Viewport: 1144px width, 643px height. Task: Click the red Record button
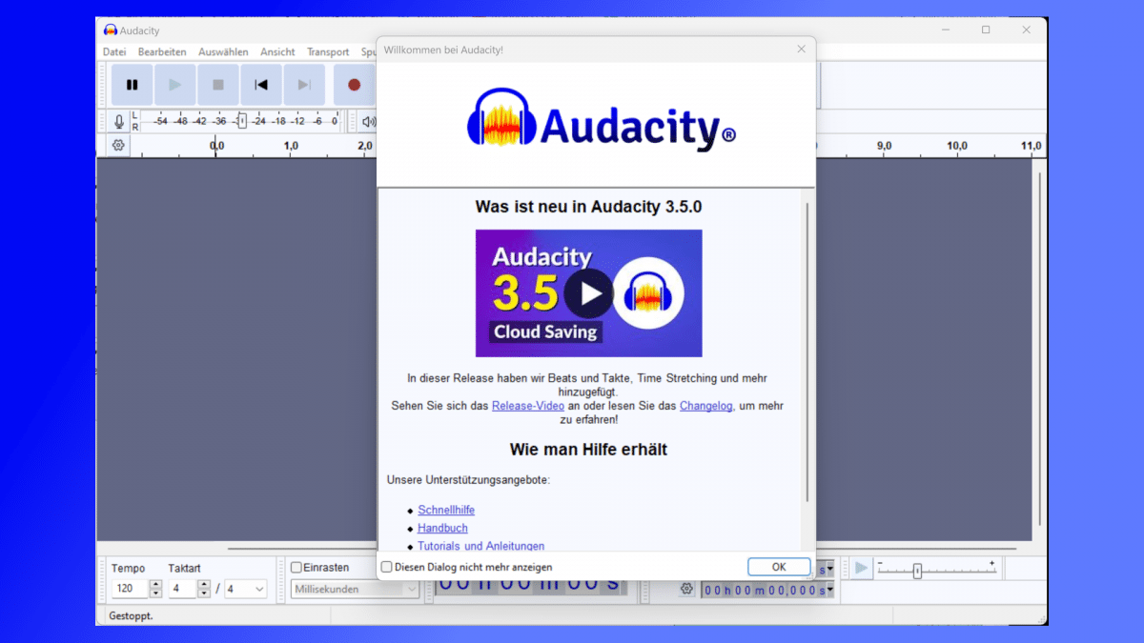354,85
